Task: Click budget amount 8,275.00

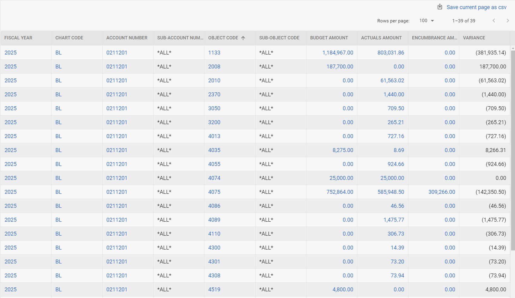Action: click(343, 150)
